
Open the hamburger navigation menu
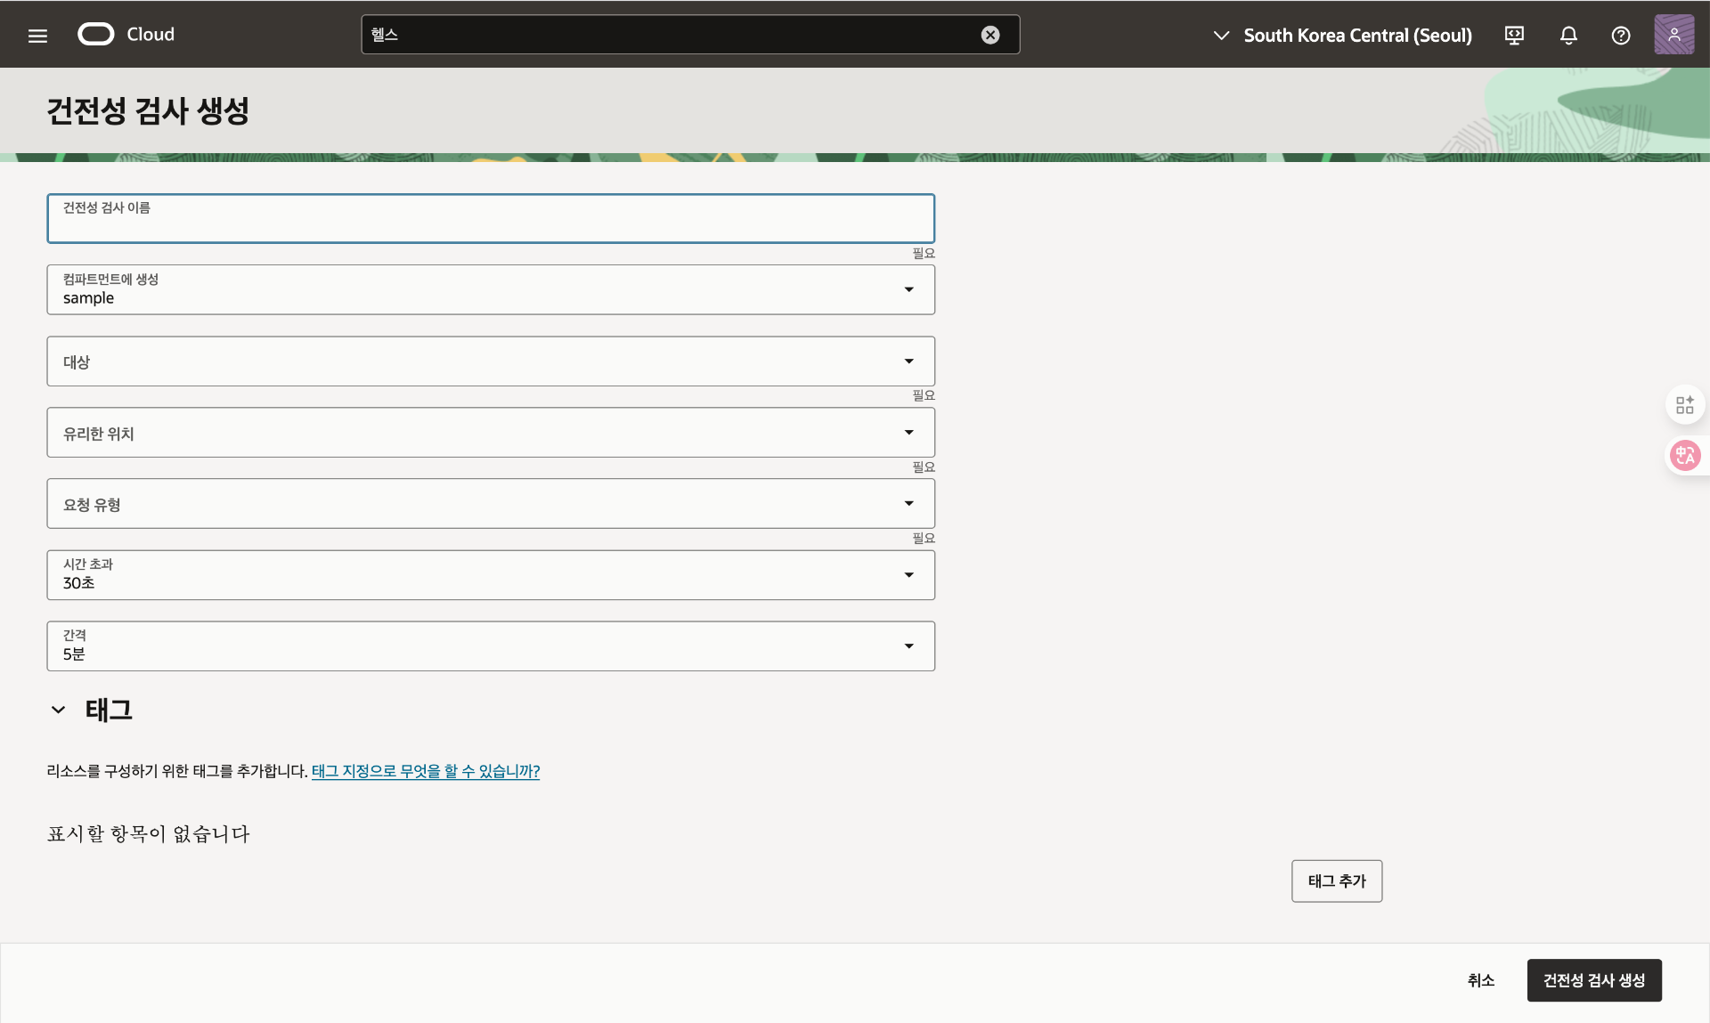coord(37,36)
